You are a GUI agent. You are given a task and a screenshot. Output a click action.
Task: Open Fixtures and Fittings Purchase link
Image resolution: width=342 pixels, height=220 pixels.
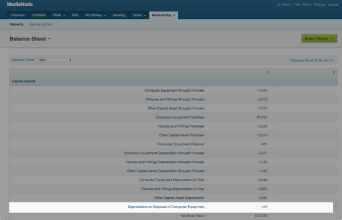tap(181, 126)
